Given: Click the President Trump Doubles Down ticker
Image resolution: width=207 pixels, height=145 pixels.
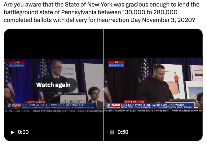Looking at the screenshot, I should pos(179,111).
